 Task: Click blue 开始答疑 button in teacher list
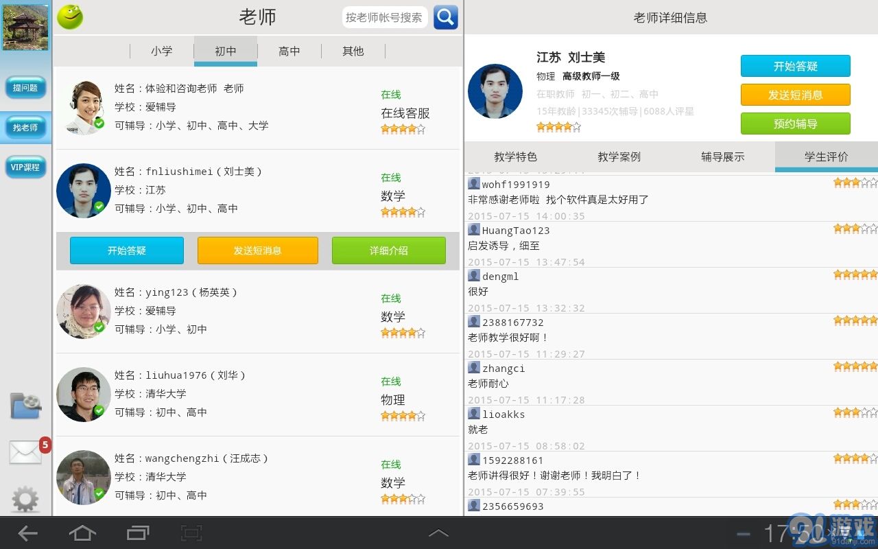click(127, 250)
